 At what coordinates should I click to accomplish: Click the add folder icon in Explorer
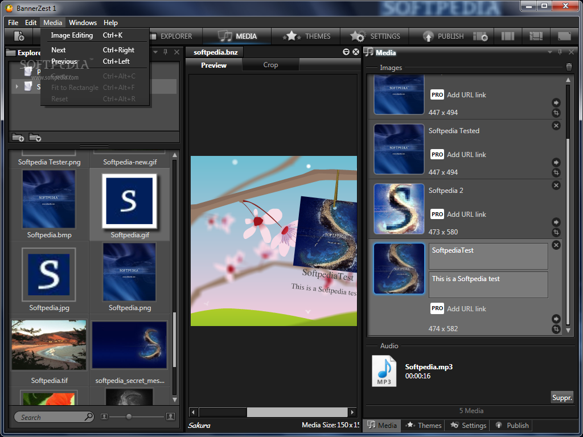point(18,138)
